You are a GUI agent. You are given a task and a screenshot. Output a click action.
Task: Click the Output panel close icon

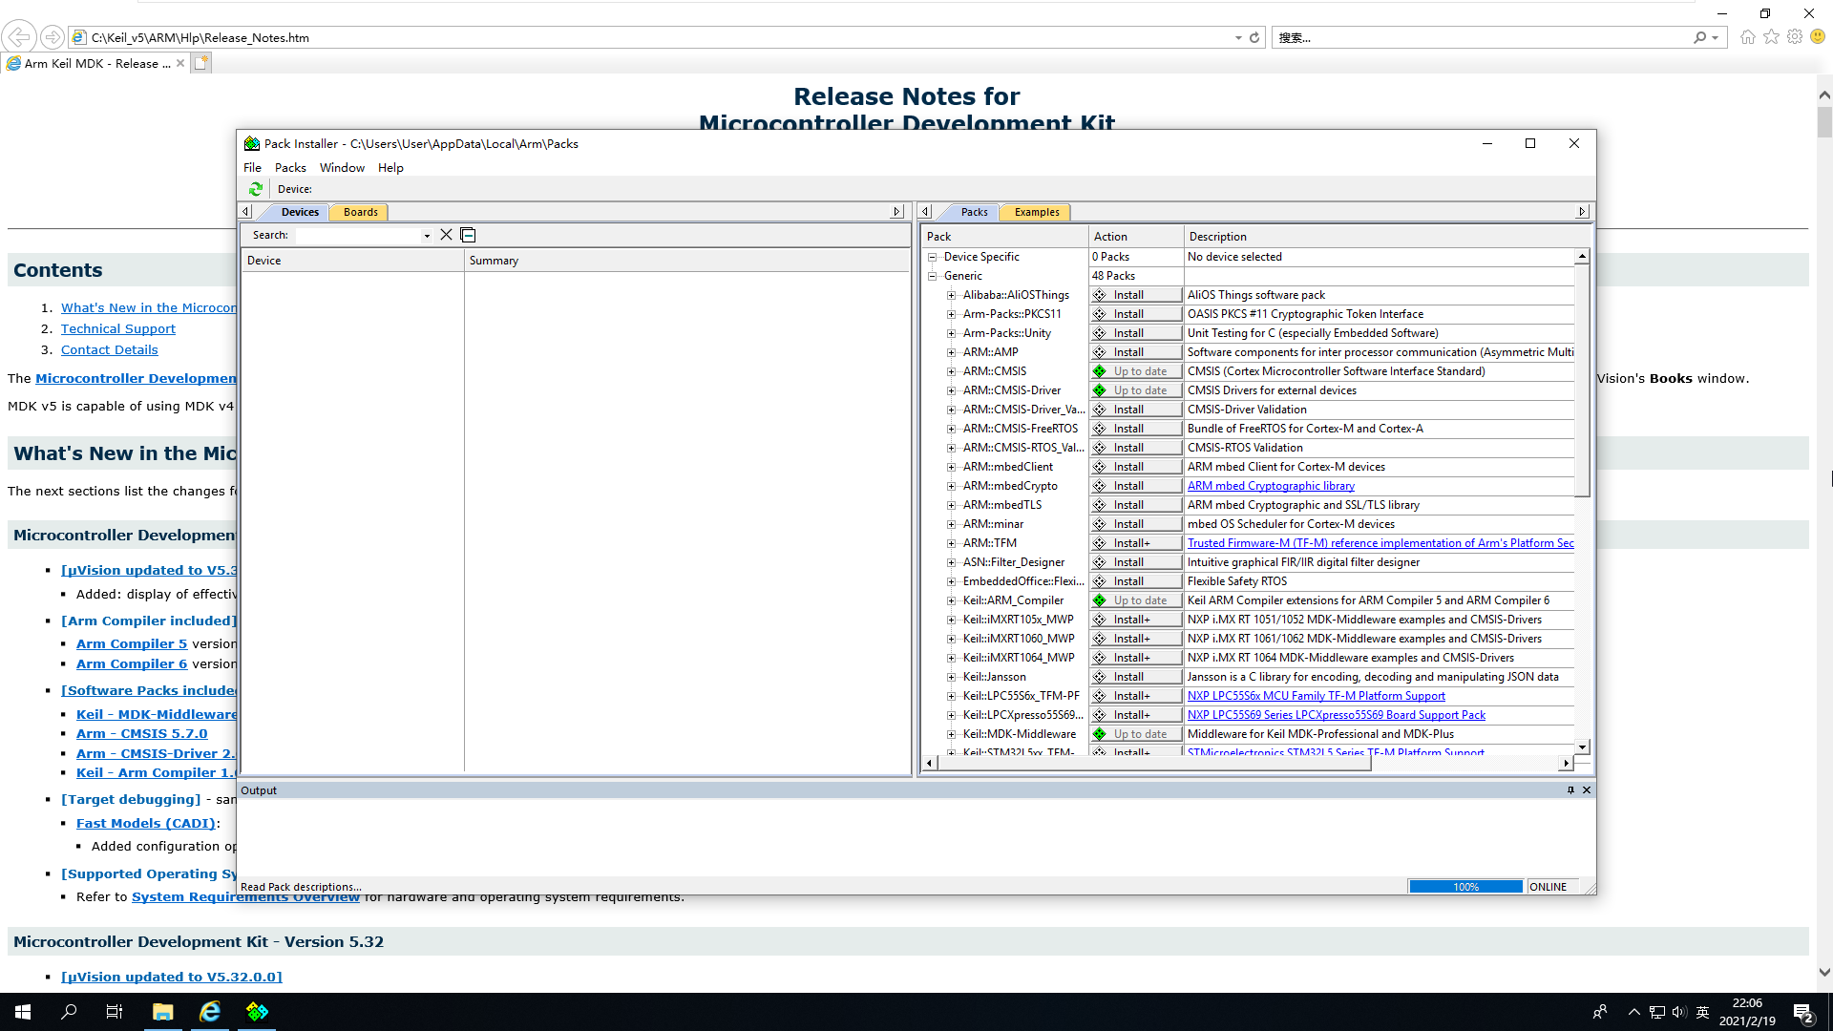point(1587,789)
